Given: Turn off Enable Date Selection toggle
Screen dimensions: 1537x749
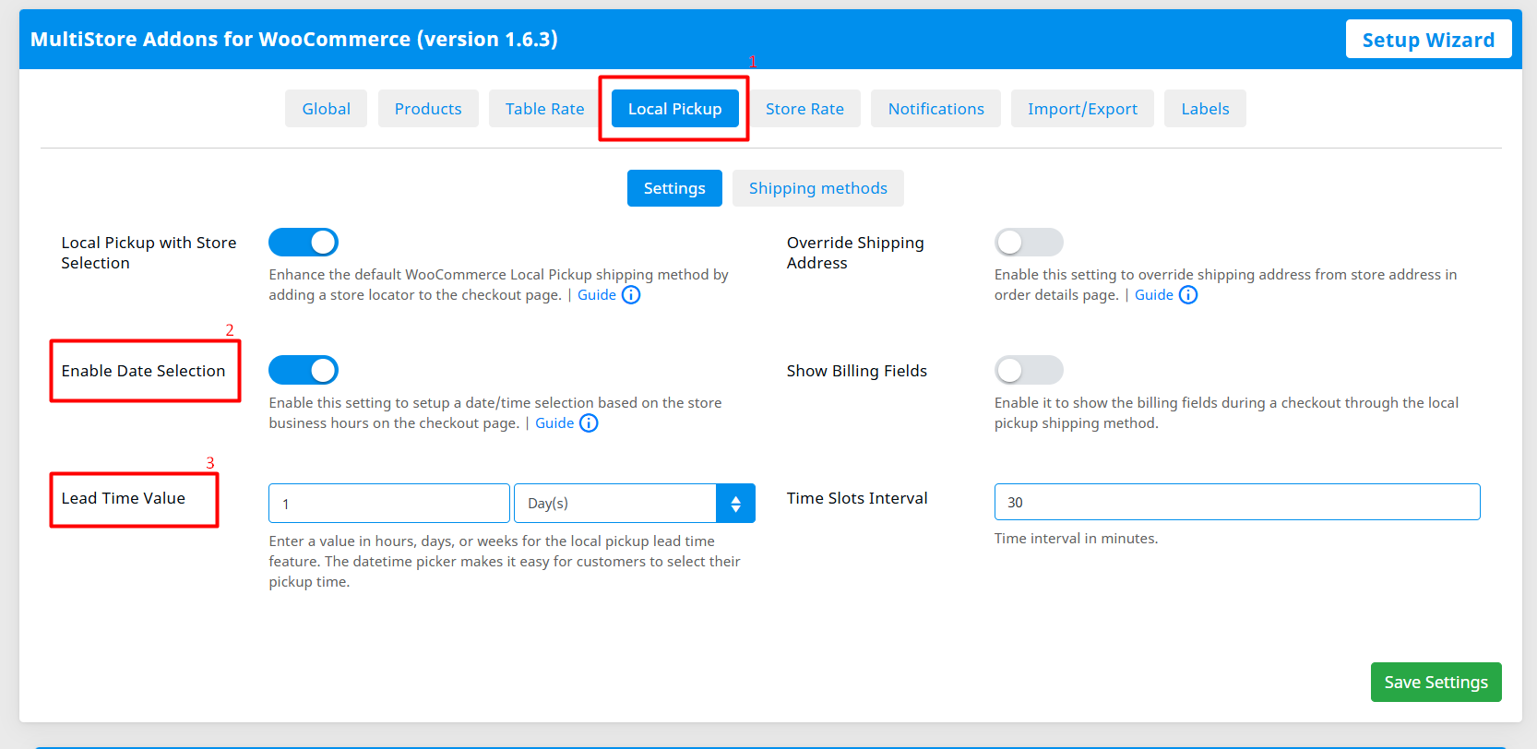Looking at the screenshot, I should point(304,370).
